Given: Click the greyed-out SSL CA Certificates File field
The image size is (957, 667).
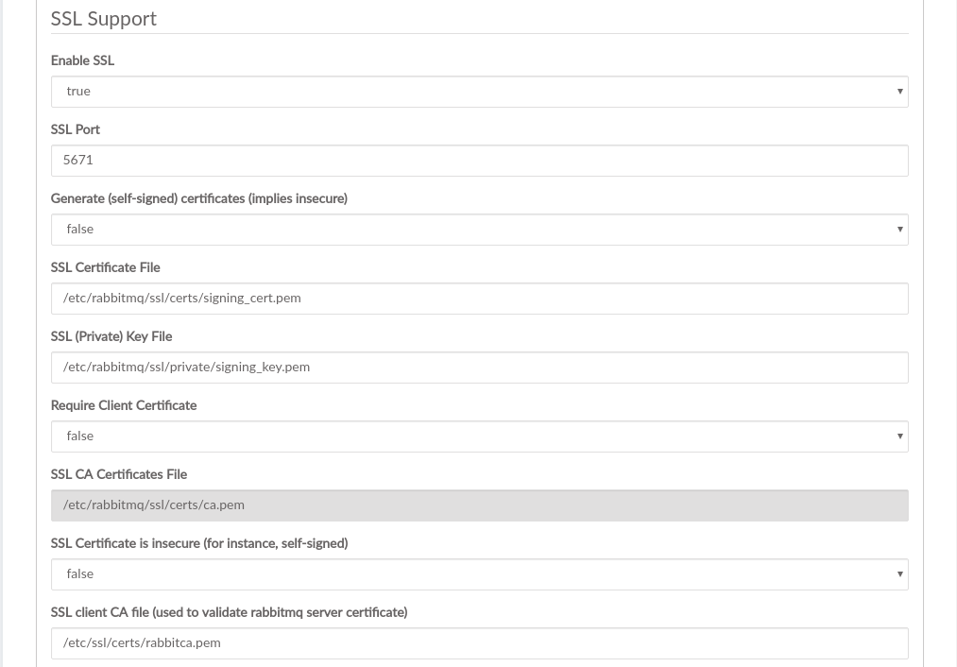Looking at the screenshot, I should (479, 505).
